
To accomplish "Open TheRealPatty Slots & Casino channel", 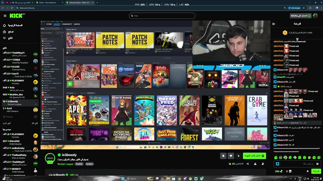I will (20, 156).
